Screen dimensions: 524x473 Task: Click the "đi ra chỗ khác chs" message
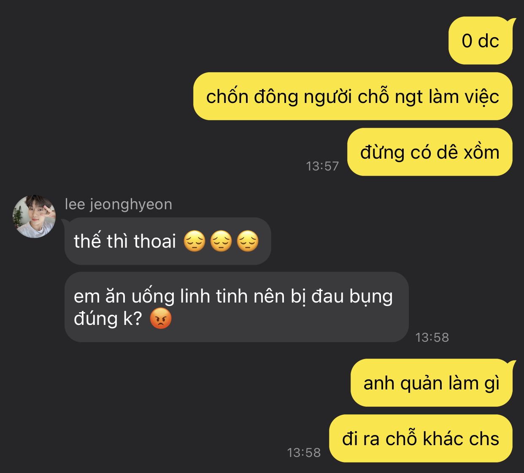click(421, 439)
